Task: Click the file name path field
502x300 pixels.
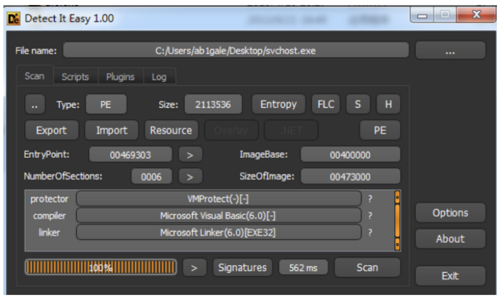Action: coord(236,51)
